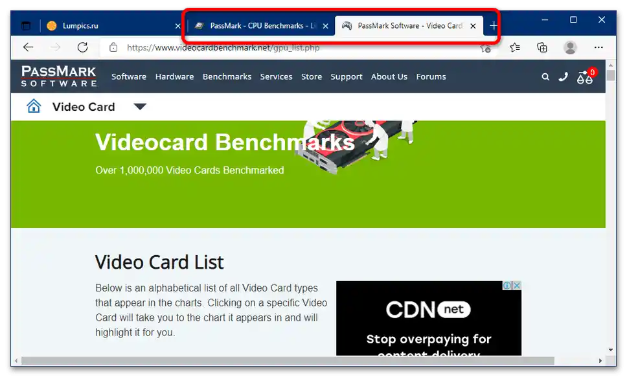Minimize the browser window

click(x=545, y=19)
